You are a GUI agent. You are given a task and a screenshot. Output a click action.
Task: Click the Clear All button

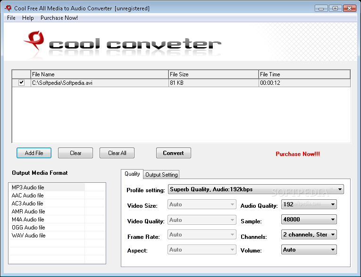tap(117, 153)
